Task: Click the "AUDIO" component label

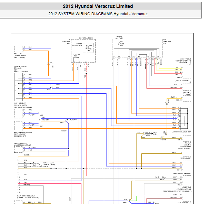Action: (189, 95)
